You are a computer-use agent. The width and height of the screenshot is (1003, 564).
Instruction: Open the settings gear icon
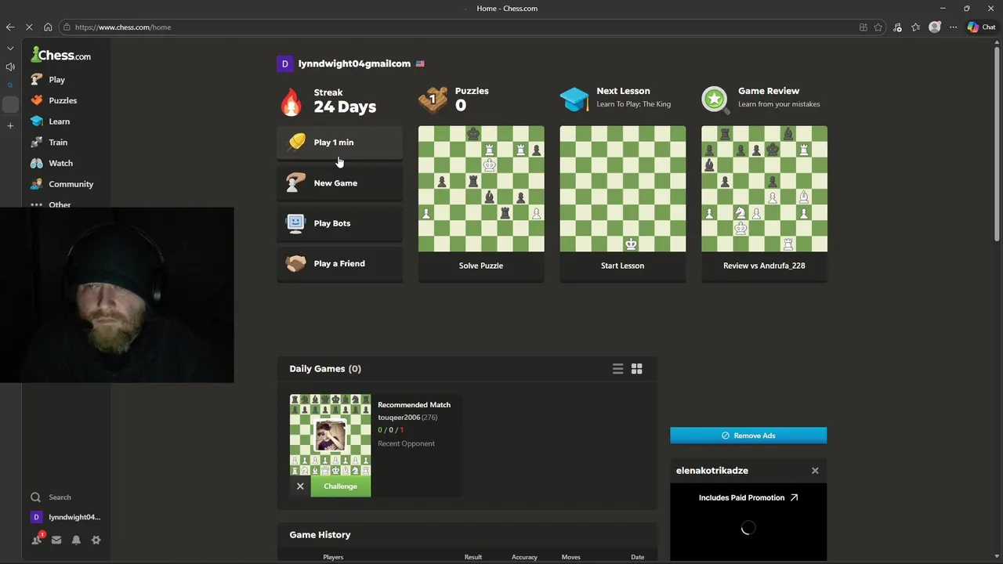(96, 540)
